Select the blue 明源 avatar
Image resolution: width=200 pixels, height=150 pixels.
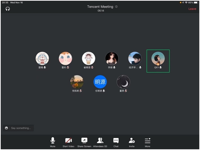click(x=100, y=82)
